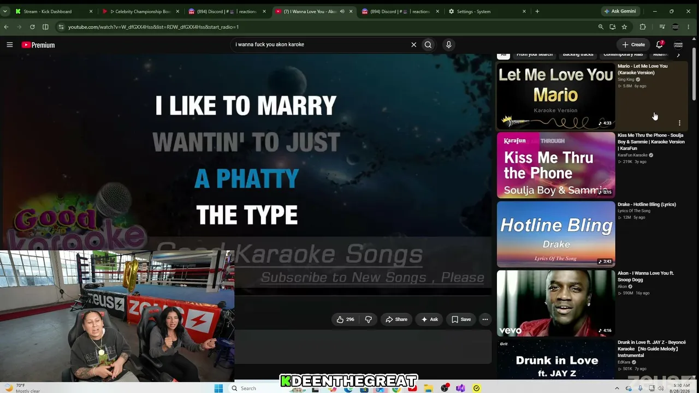Open File Explorer from the taskbar
This screenshot has height=393, width=699.
coord(429,388)
